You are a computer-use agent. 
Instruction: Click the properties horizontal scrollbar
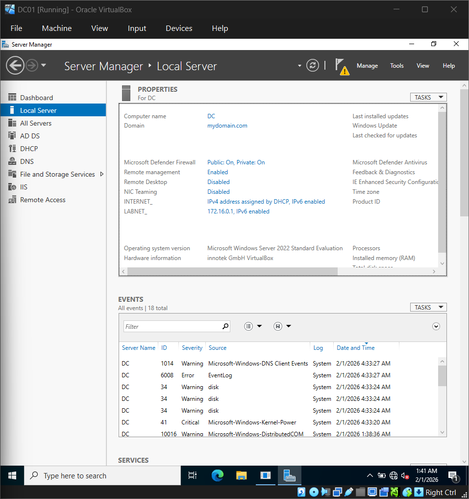232,271
